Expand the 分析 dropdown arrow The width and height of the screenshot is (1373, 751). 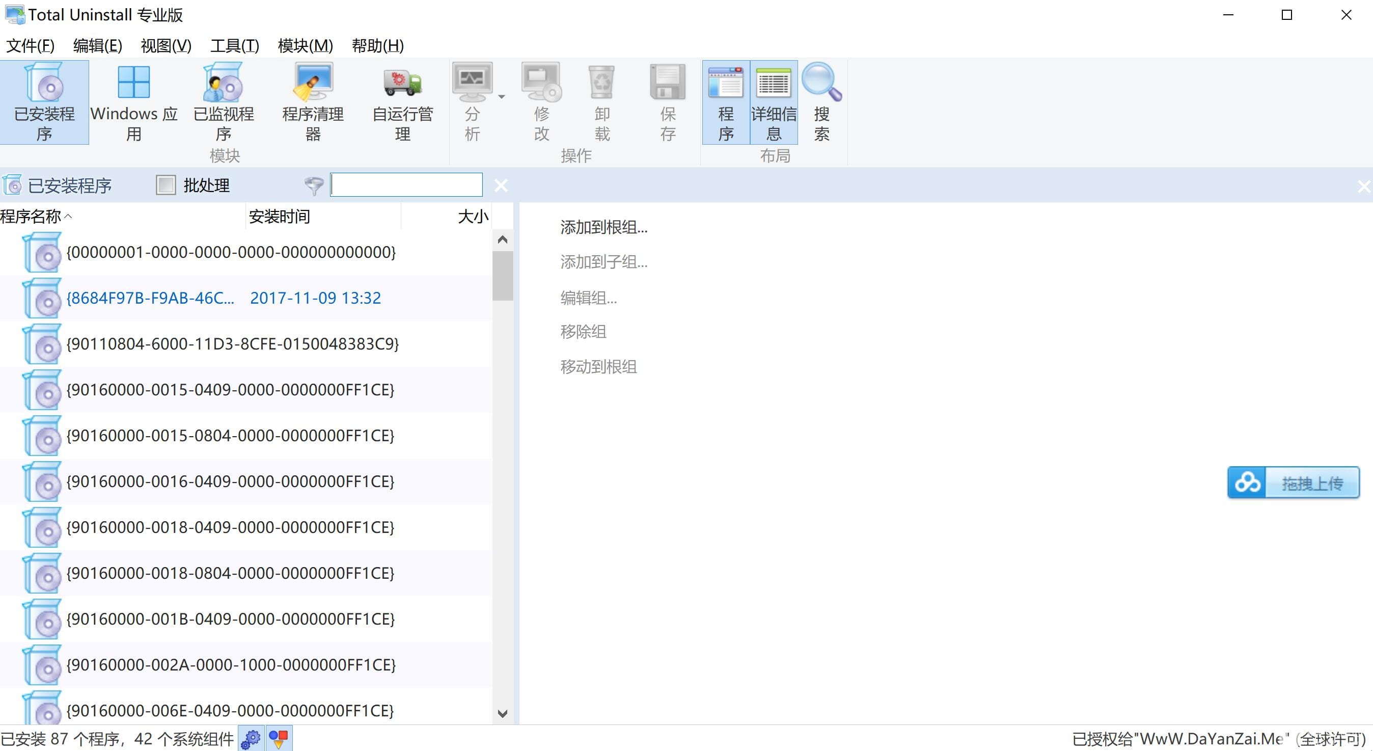pos(502,97)
